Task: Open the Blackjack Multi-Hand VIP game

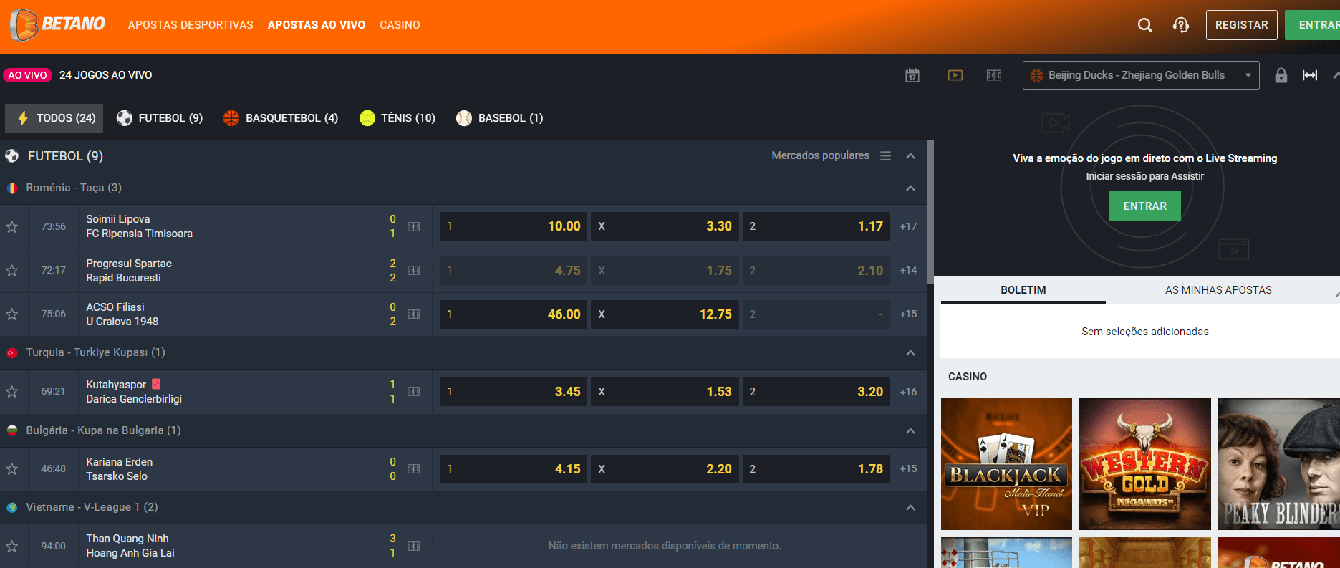Action: coord(1006,464)
